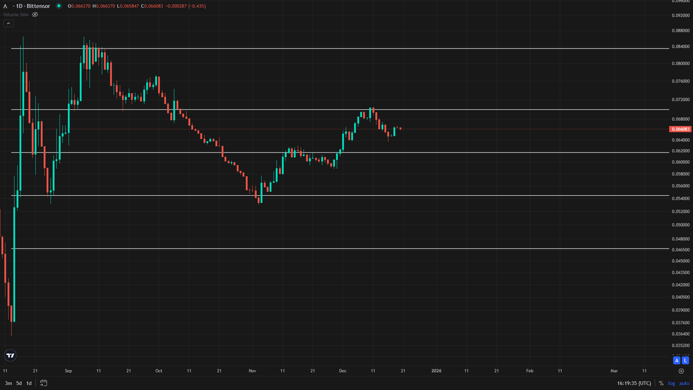Open timezone menu 16:19:35 (UTC)
This screenshot has width=693, height=390.
pyautogui.click(x=634, y=383)
